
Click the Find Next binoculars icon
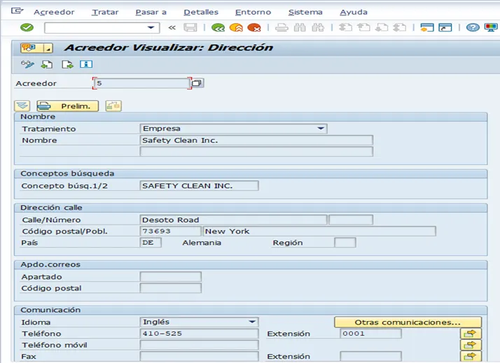click(318, 28)
